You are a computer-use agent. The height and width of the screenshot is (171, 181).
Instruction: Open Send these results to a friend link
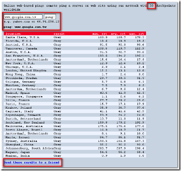pos(31,162)
